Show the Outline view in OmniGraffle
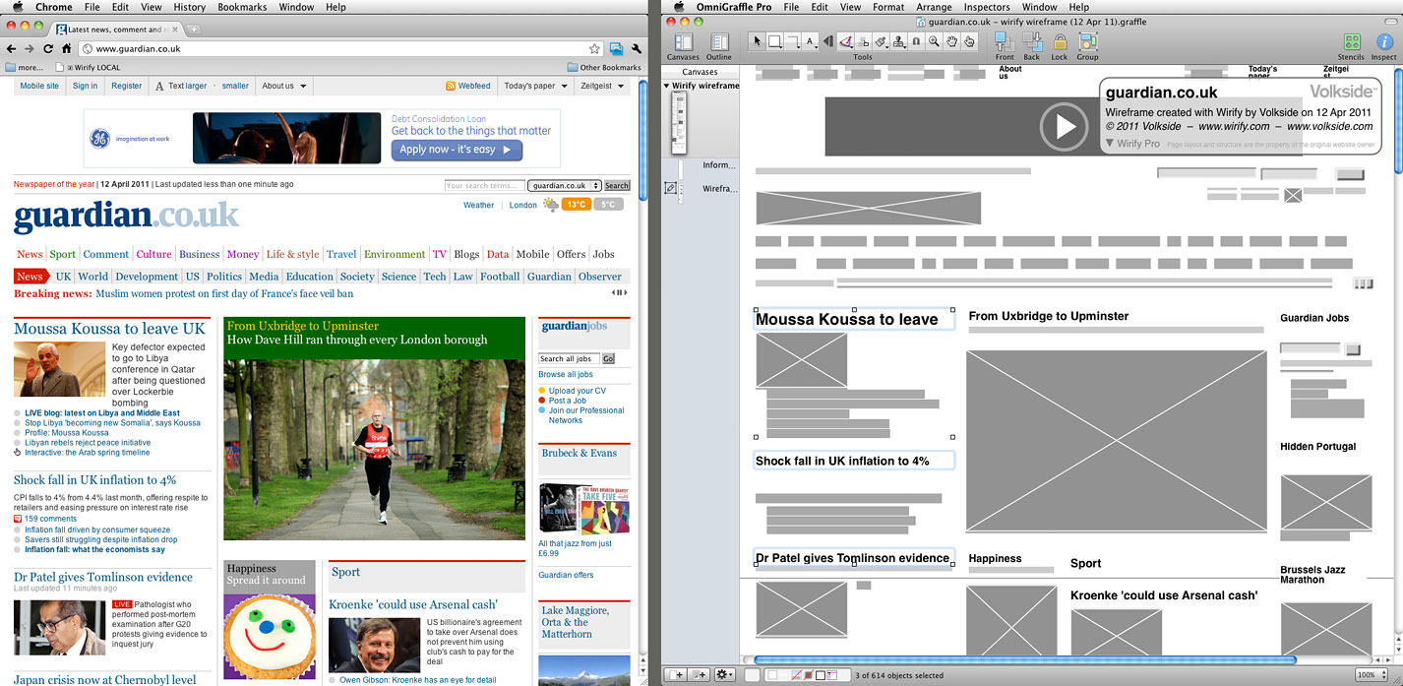 coord(719,46)
